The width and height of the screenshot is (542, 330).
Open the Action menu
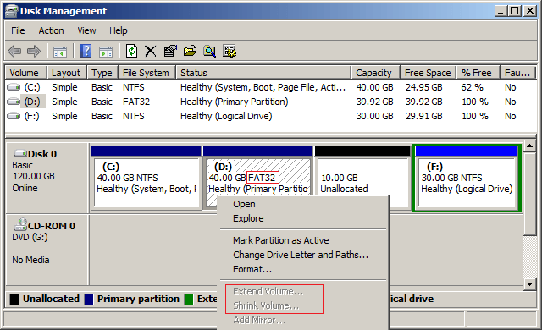click(x=51, y=30)
